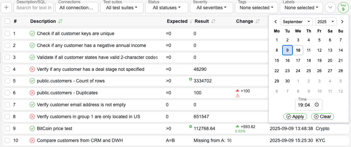The width and height of the screenshot is (351, 147).
Task: Click the Description/SQL search field
Action: pyautogui.click(x=34, y=8)
